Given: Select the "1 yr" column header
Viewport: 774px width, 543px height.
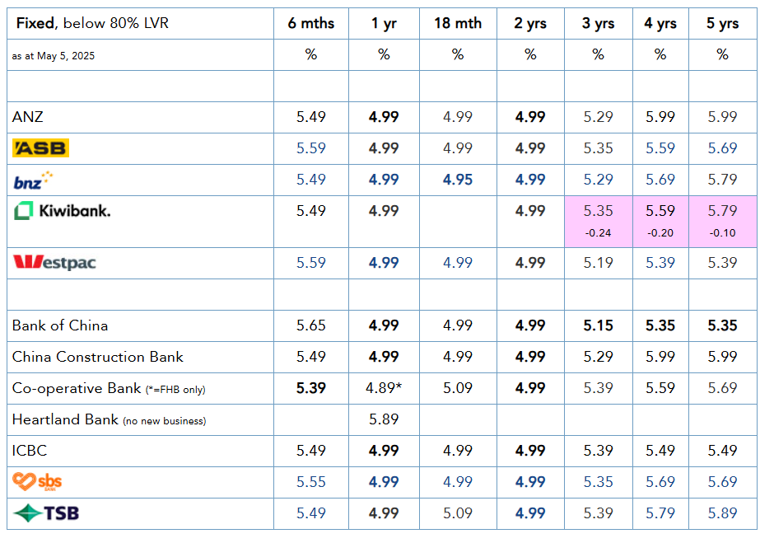Looking at the screenshot, I should (x=384, y=23).
